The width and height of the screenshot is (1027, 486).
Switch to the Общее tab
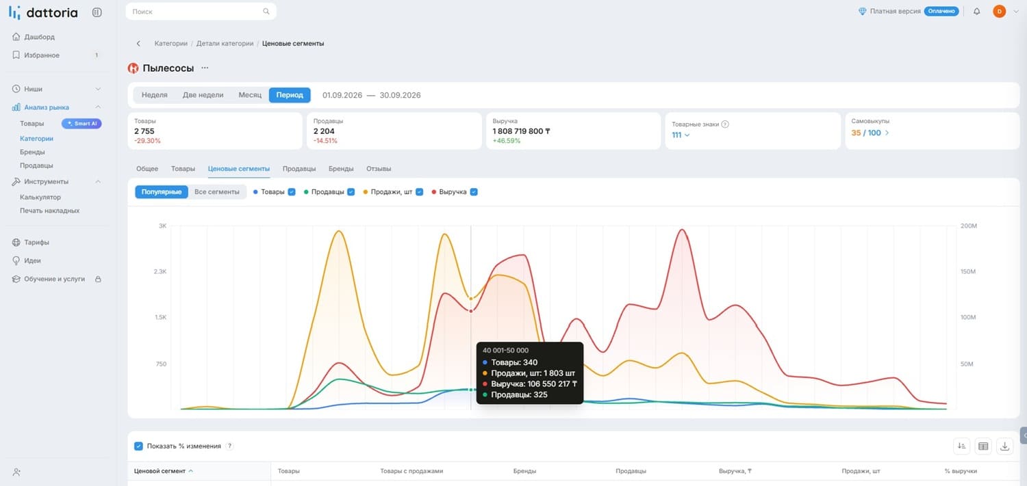pyautogui.click(x=147, y=169)
